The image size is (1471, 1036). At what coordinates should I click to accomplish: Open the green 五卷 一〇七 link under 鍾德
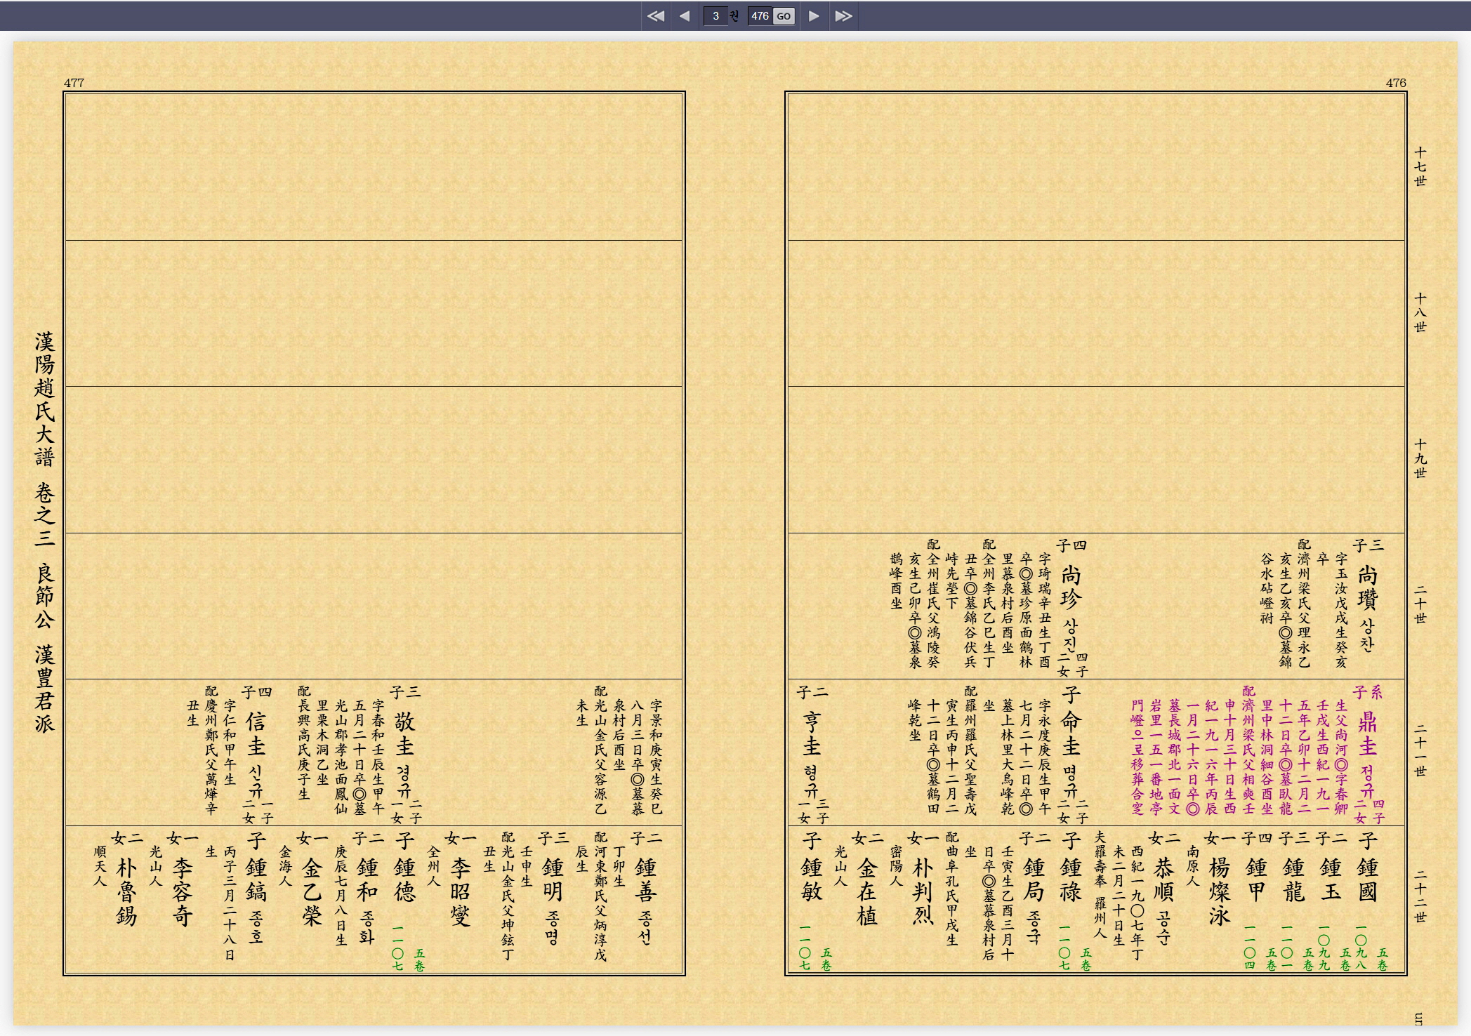409,948
